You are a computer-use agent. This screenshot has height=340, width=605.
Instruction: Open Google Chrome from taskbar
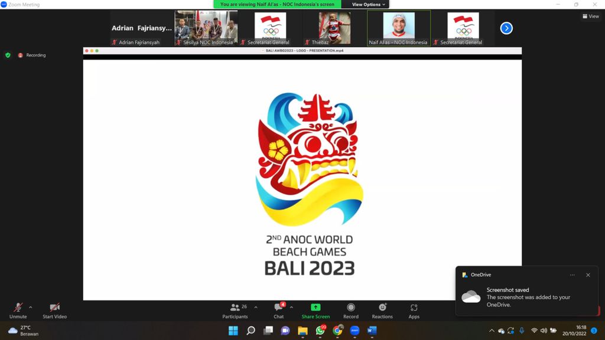coord(337,331)
